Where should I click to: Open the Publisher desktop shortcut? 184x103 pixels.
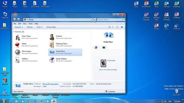[177, 5]
